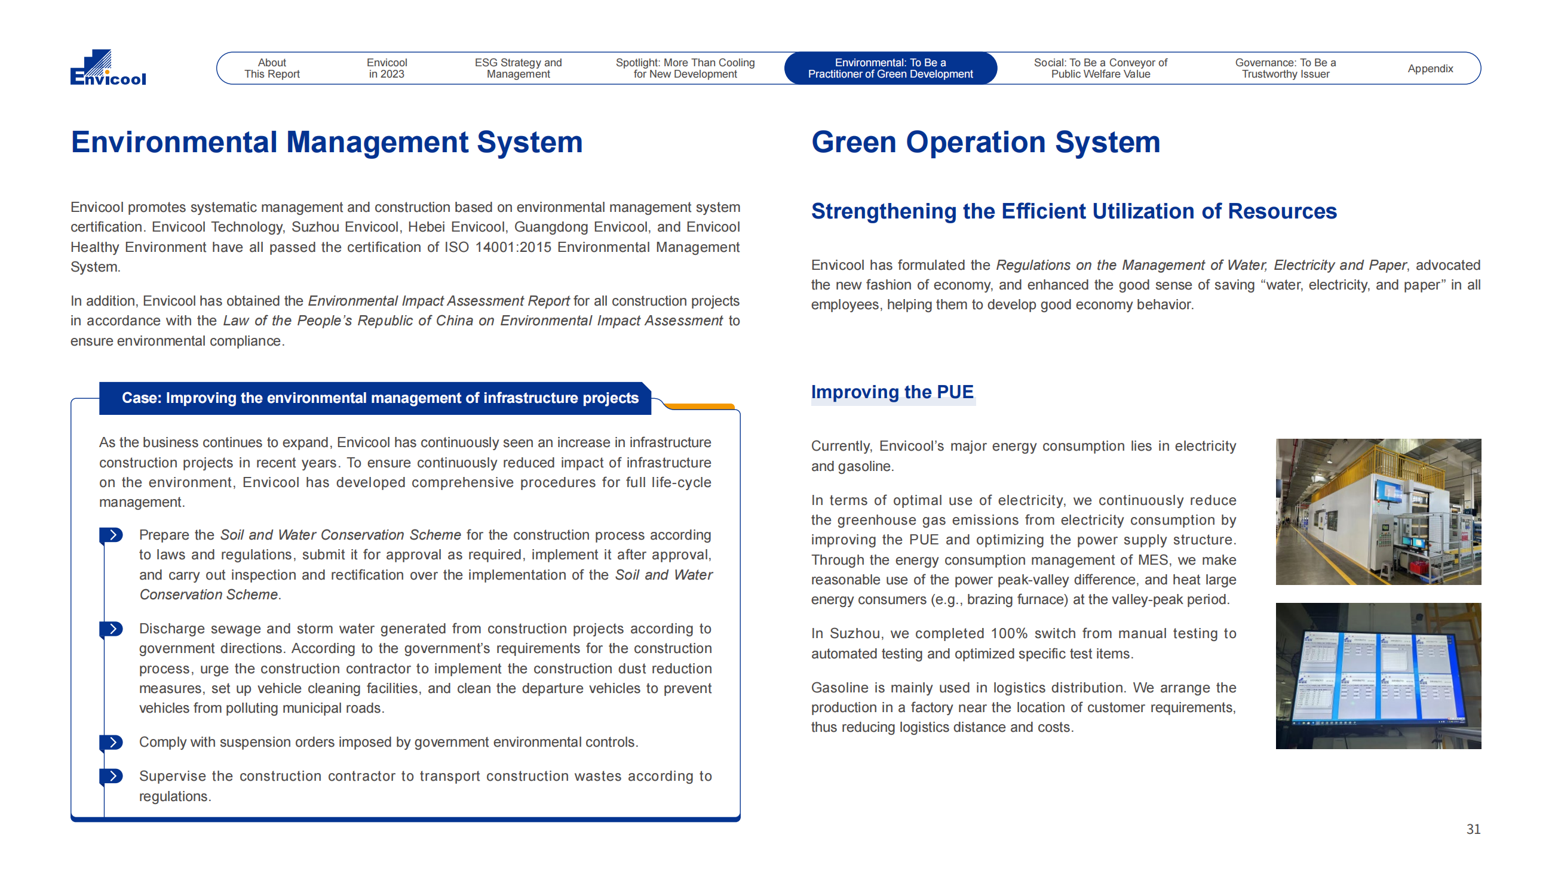Click the Improving the PUE heading
Screen dimensions: 1552x893
point(892,392)
